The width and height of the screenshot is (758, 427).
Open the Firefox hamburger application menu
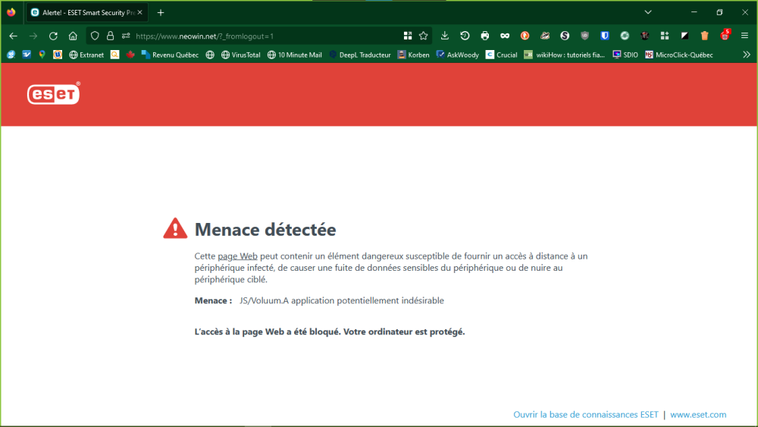click(x=744, y=36)
